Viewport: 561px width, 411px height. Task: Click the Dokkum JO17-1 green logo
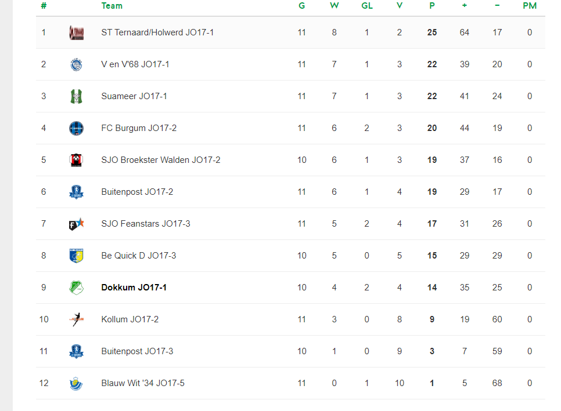[76, 288]
